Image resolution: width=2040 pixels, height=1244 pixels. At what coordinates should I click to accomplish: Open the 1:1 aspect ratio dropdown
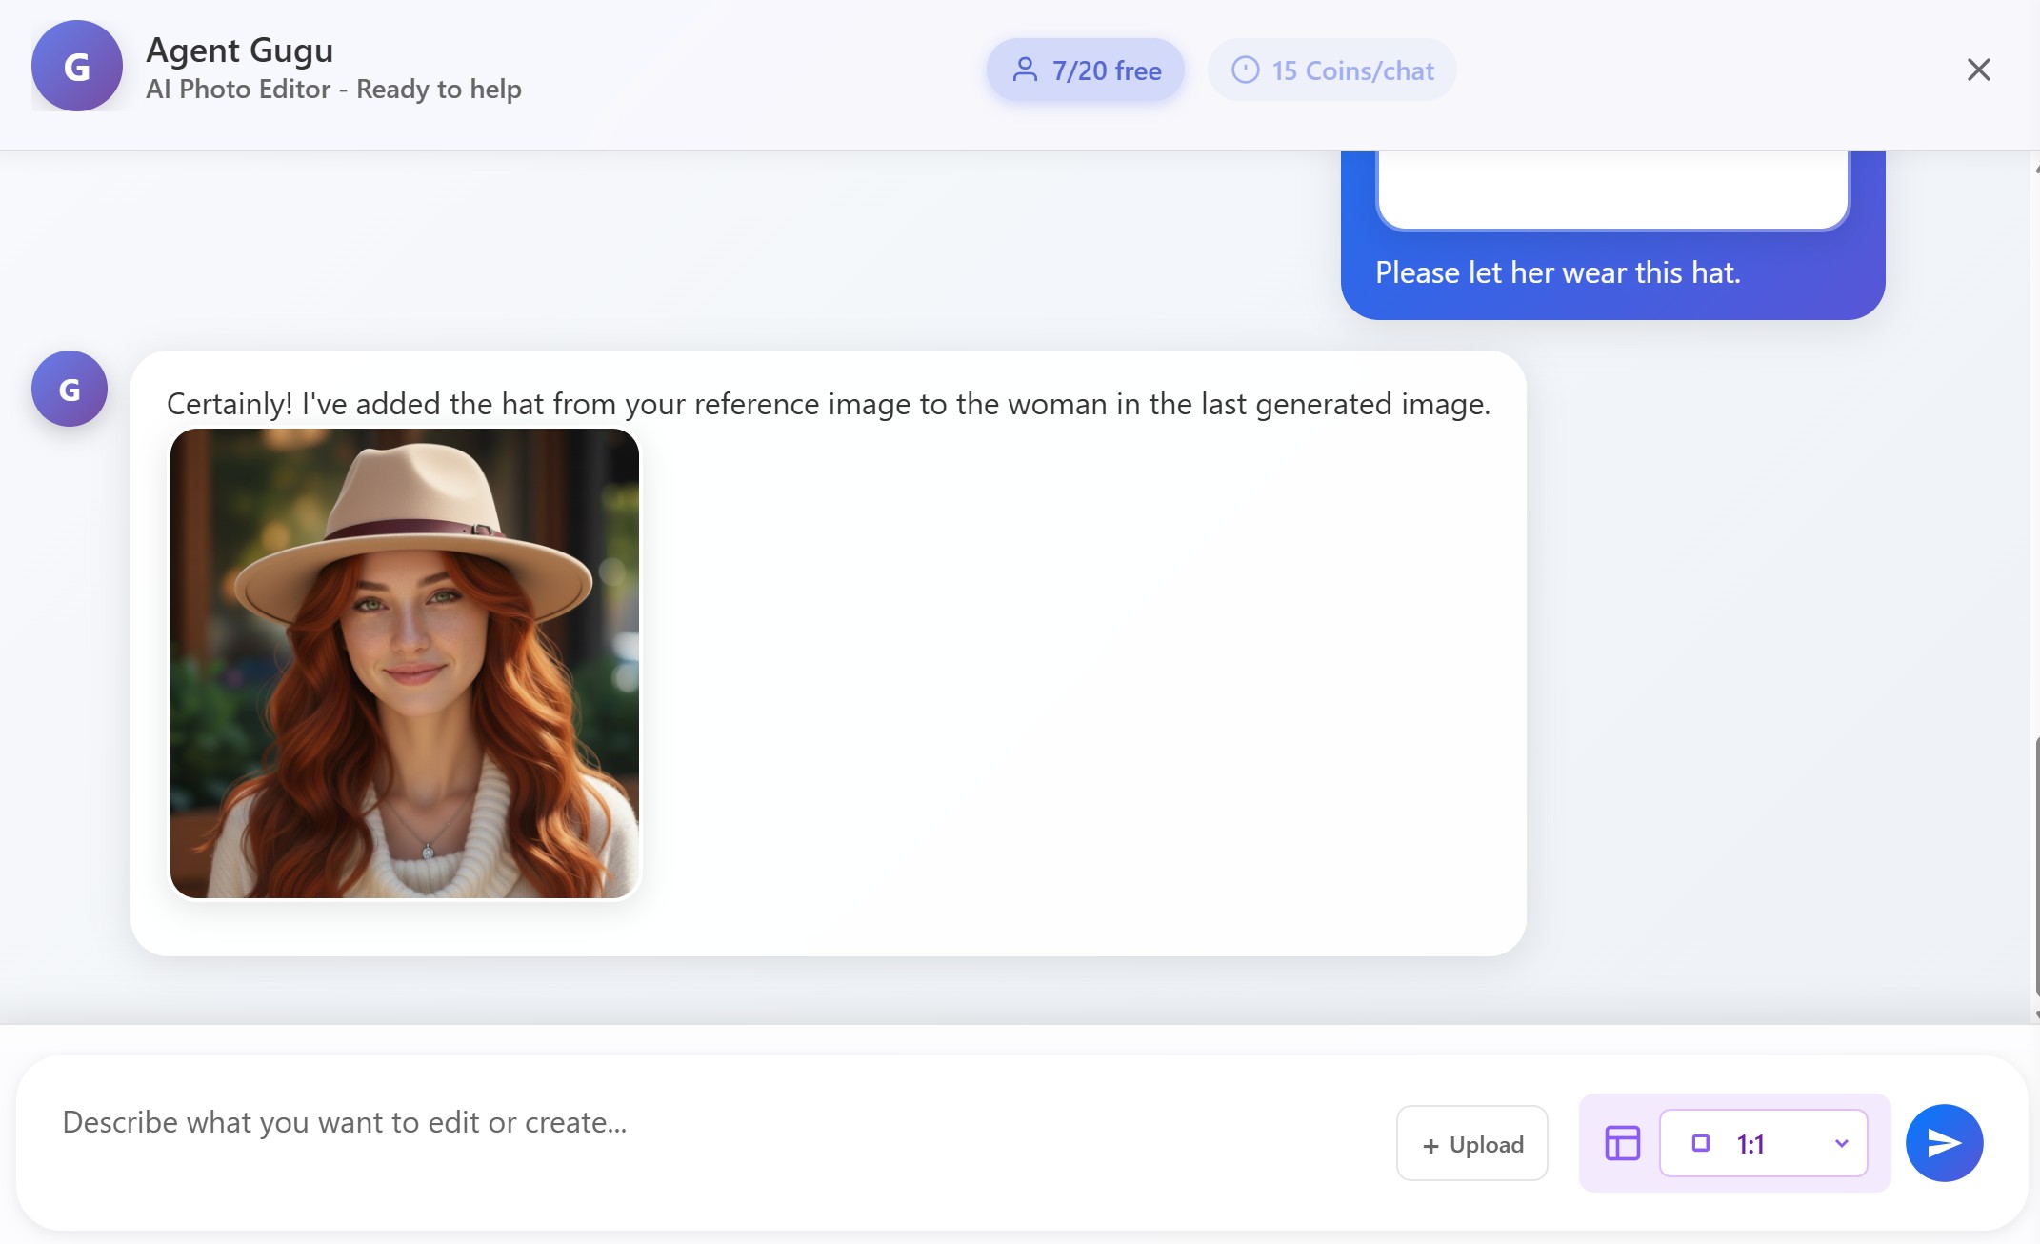pos(1762,1143)
